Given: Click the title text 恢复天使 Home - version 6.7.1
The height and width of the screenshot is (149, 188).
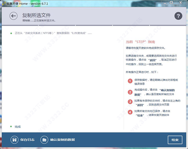Looking at the screenshot, I should coord(27,3).
